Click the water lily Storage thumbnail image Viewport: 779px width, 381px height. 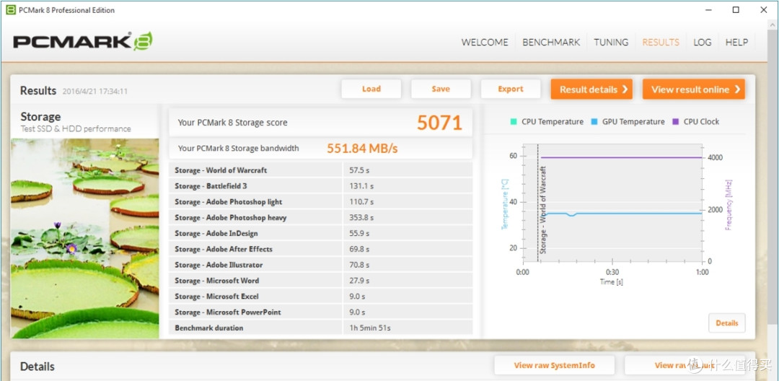coord(85,238)
